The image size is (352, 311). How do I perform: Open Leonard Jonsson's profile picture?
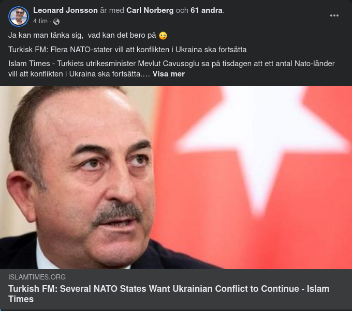(19, 17)
